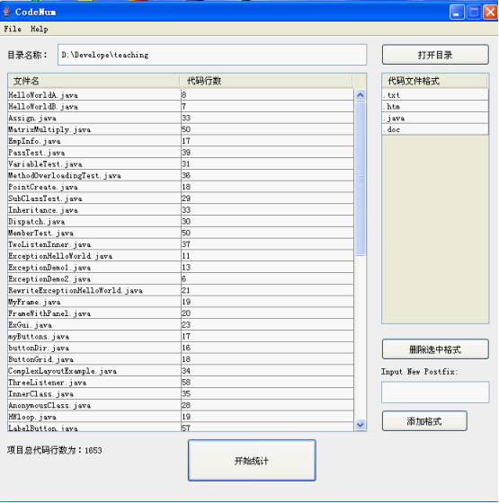Click the 代码文件格式 list header
The image size is (499, 503).
(x=435, y=81)
